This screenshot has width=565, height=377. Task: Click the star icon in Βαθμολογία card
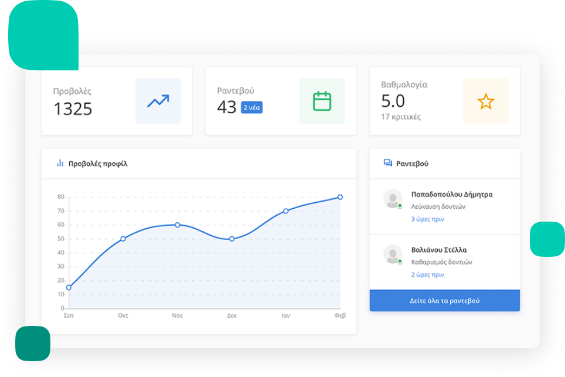(x=486, y=101)
